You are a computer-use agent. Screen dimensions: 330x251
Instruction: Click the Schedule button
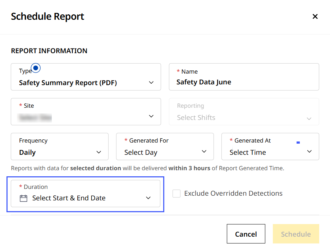pyautogui.click(x=295, y=234)
